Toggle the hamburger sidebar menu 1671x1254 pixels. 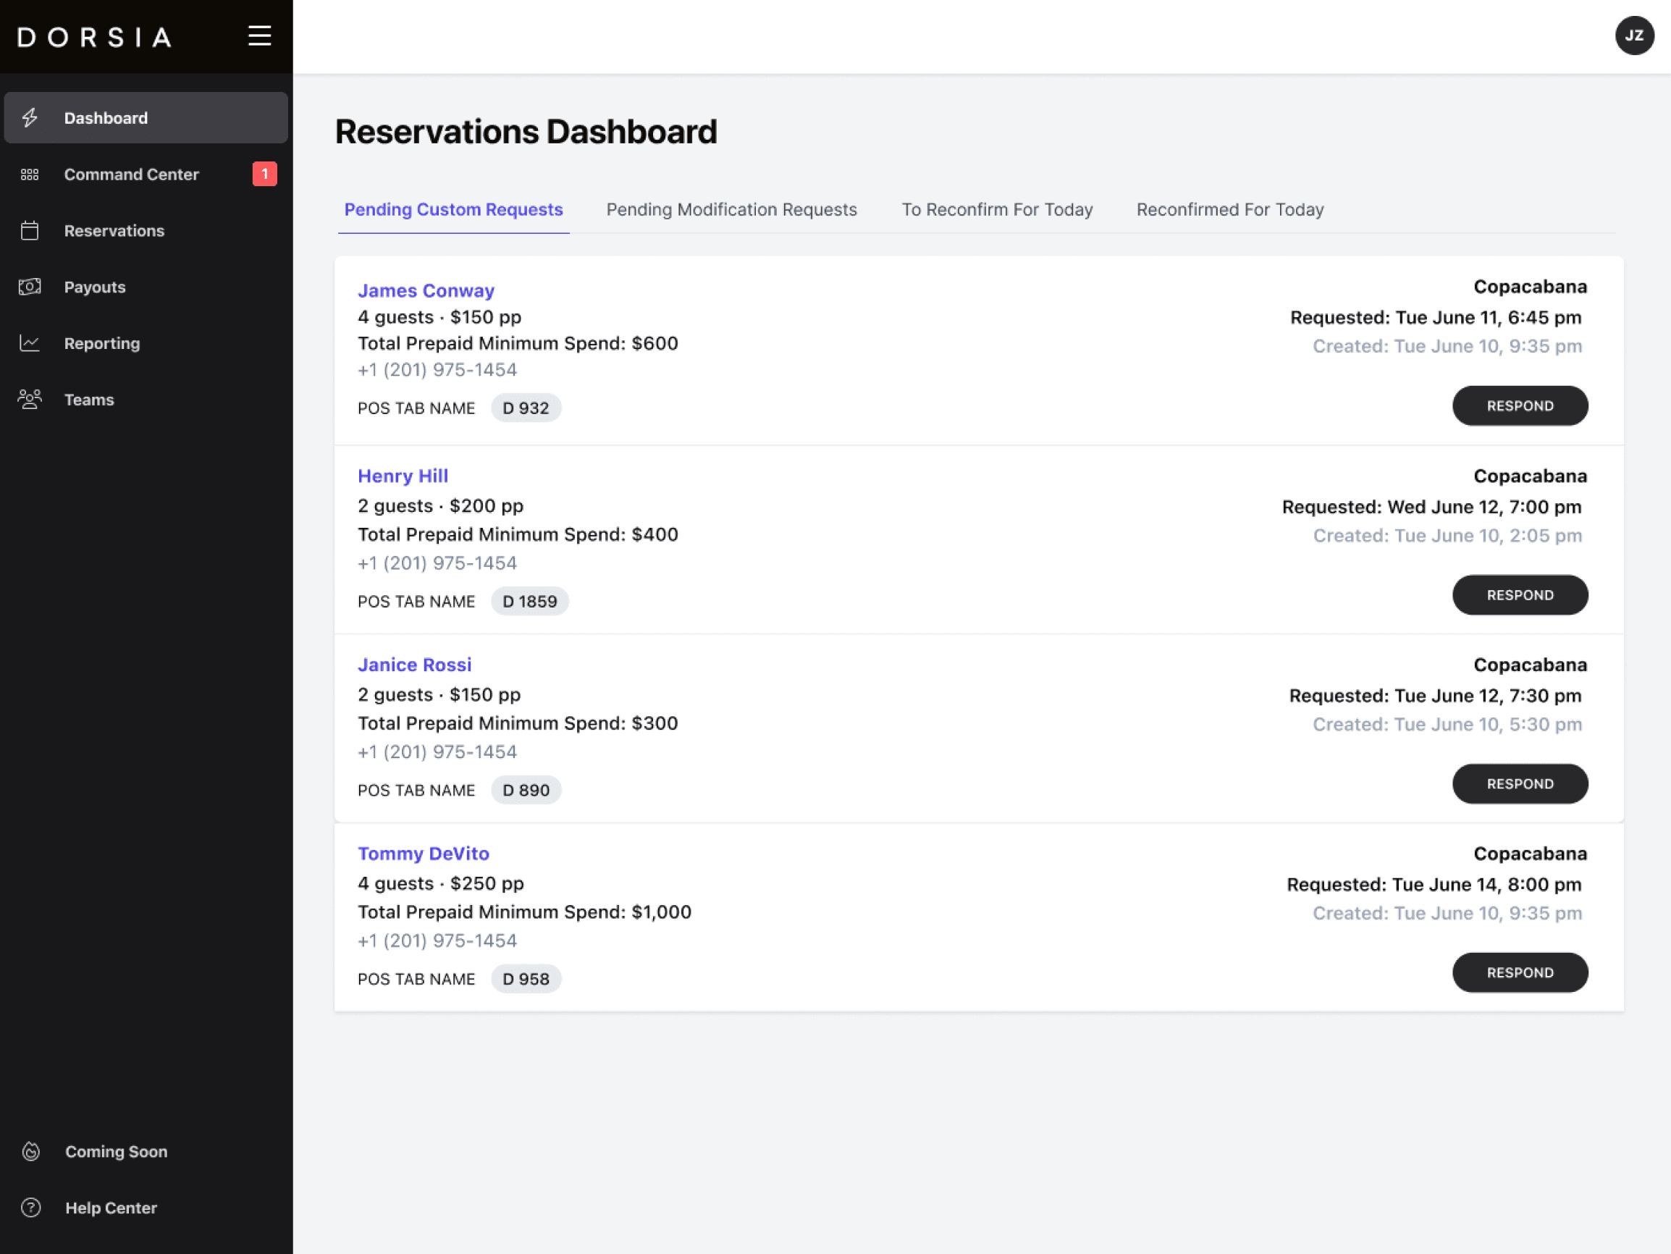[260, 35]
